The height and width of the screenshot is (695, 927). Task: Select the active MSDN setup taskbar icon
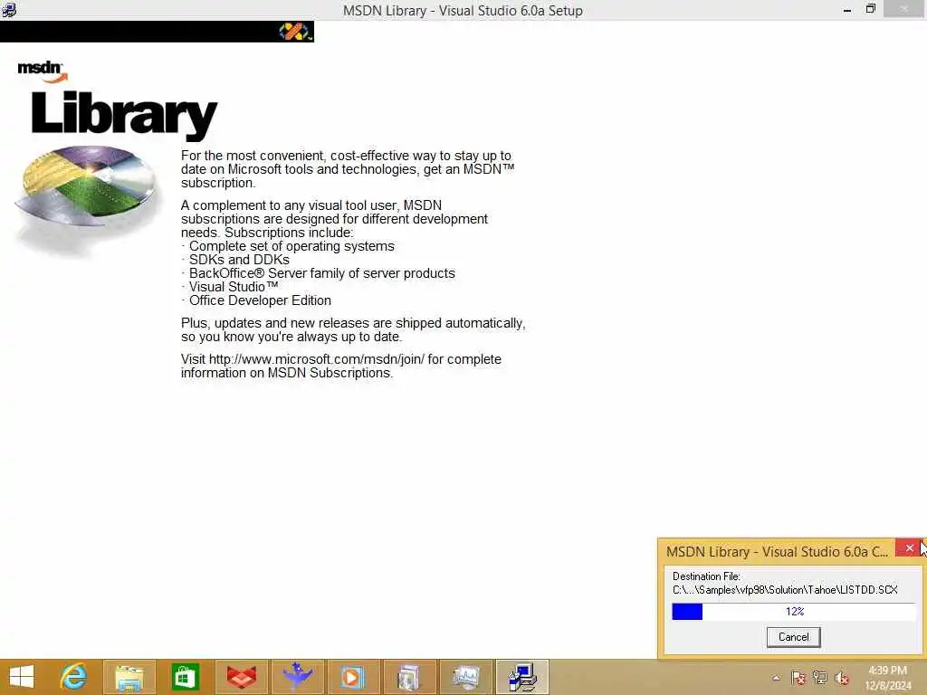click(522, 677)
